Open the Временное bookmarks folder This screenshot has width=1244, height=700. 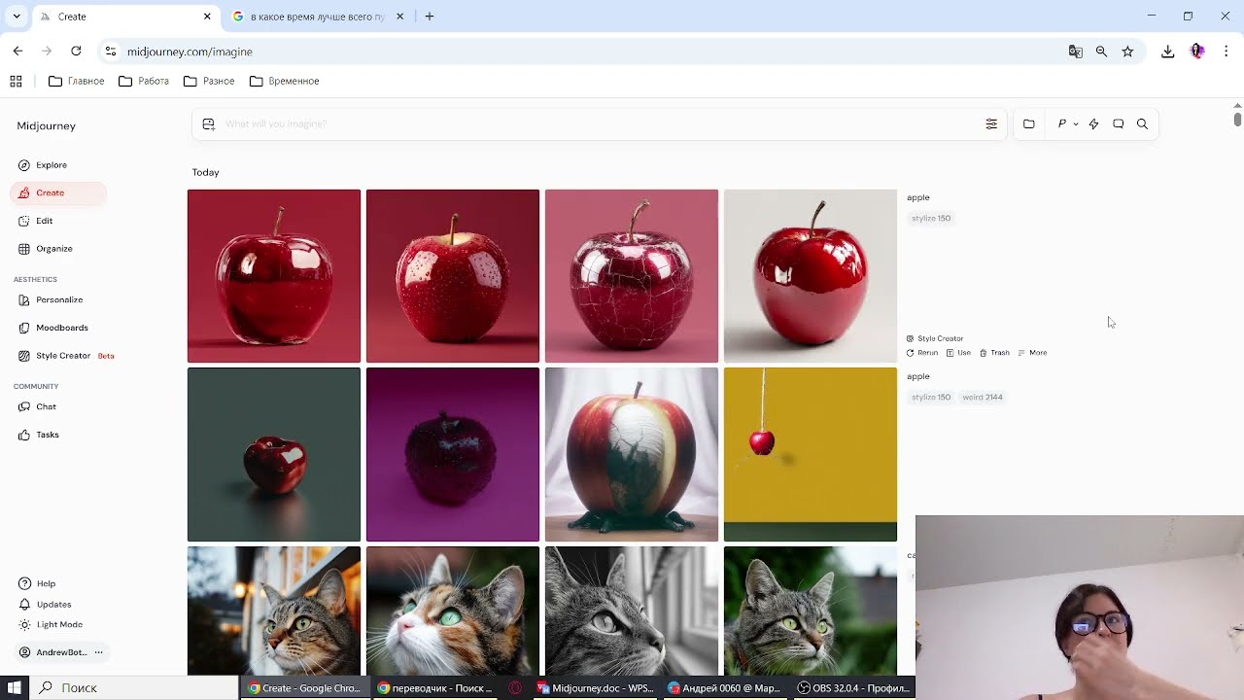click(285, 81)
